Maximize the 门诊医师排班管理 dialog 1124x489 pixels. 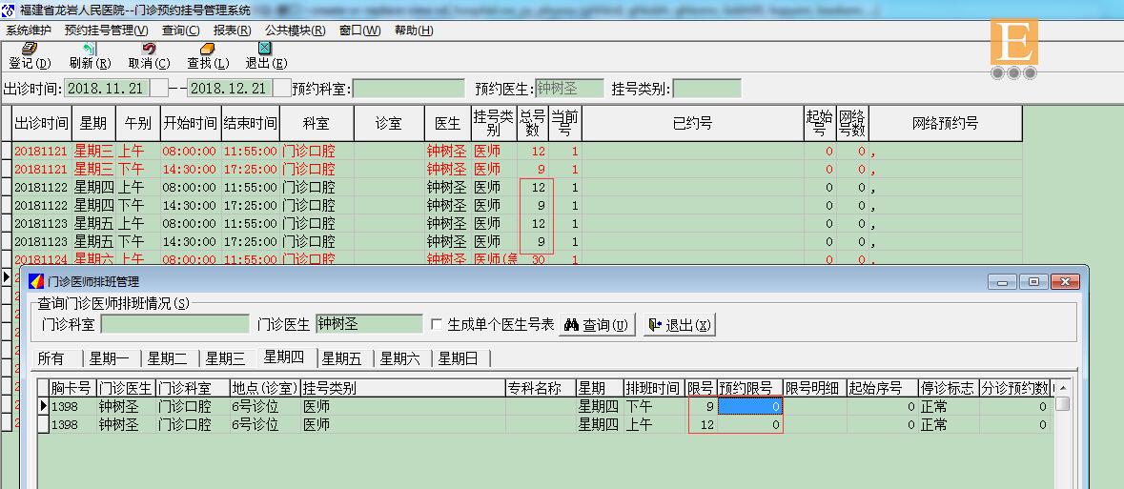[x=1033, y=282]
